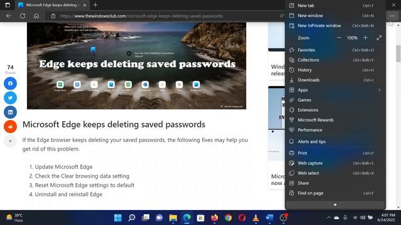The image size is (401, 225).
Task: Go back to previous page
Action: [x=9, y=16]
